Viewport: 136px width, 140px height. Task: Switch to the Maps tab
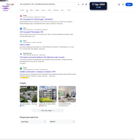point(32,10)
